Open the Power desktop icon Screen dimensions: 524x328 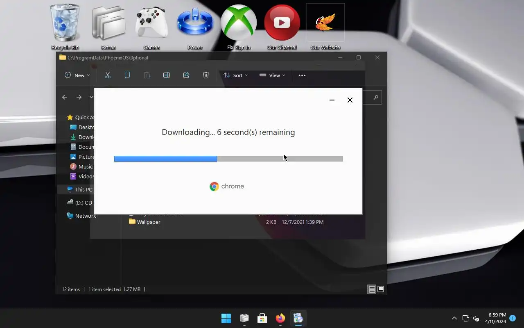pos(195,27)
